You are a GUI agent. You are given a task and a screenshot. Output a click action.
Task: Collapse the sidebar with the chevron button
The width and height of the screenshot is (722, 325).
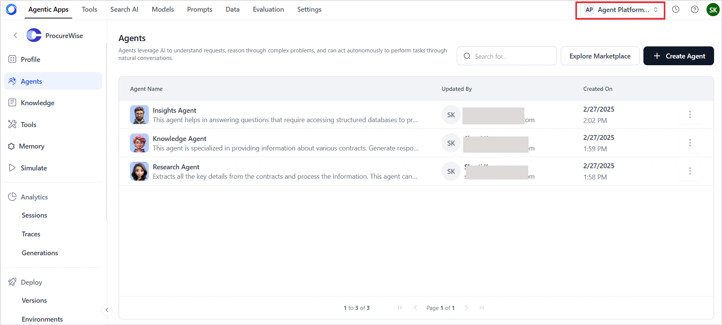[107, 310]
